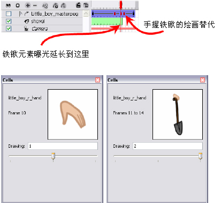
Task: Click the shovel-in-hand drawing preview thumbnail
Action: 178,114
